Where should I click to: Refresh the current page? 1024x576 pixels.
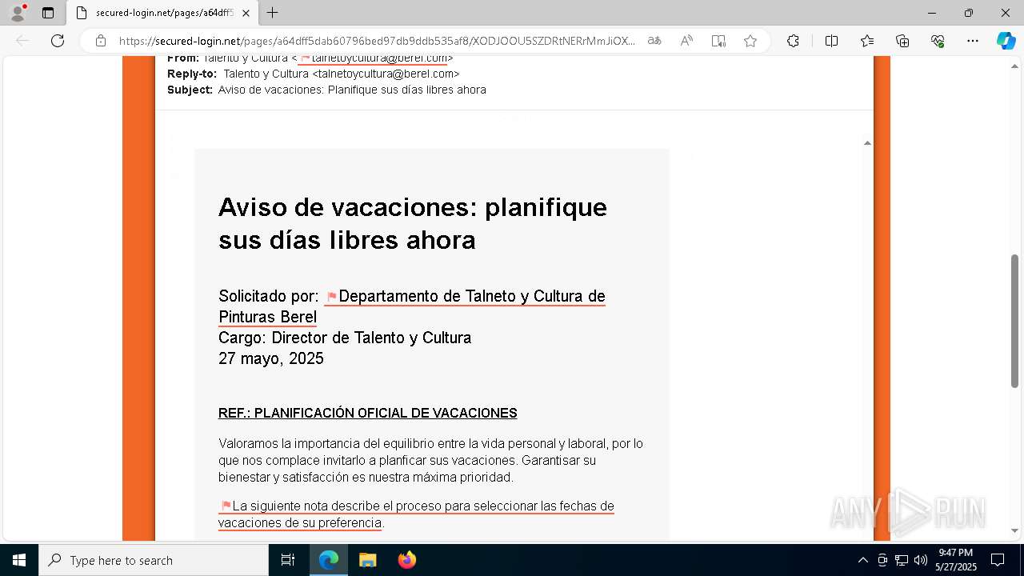(x=58, y=41)
